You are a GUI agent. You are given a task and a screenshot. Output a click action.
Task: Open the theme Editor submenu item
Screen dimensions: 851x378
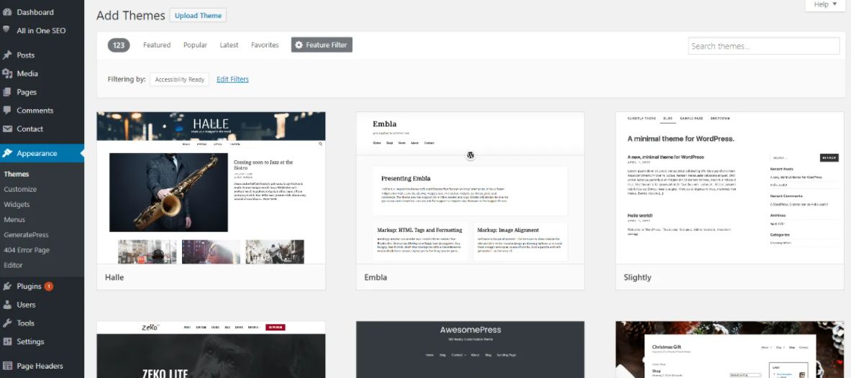click(x=13, y=265)
